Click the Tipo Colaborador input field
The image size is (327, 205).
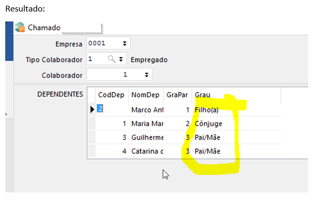(x=106, y=59)
